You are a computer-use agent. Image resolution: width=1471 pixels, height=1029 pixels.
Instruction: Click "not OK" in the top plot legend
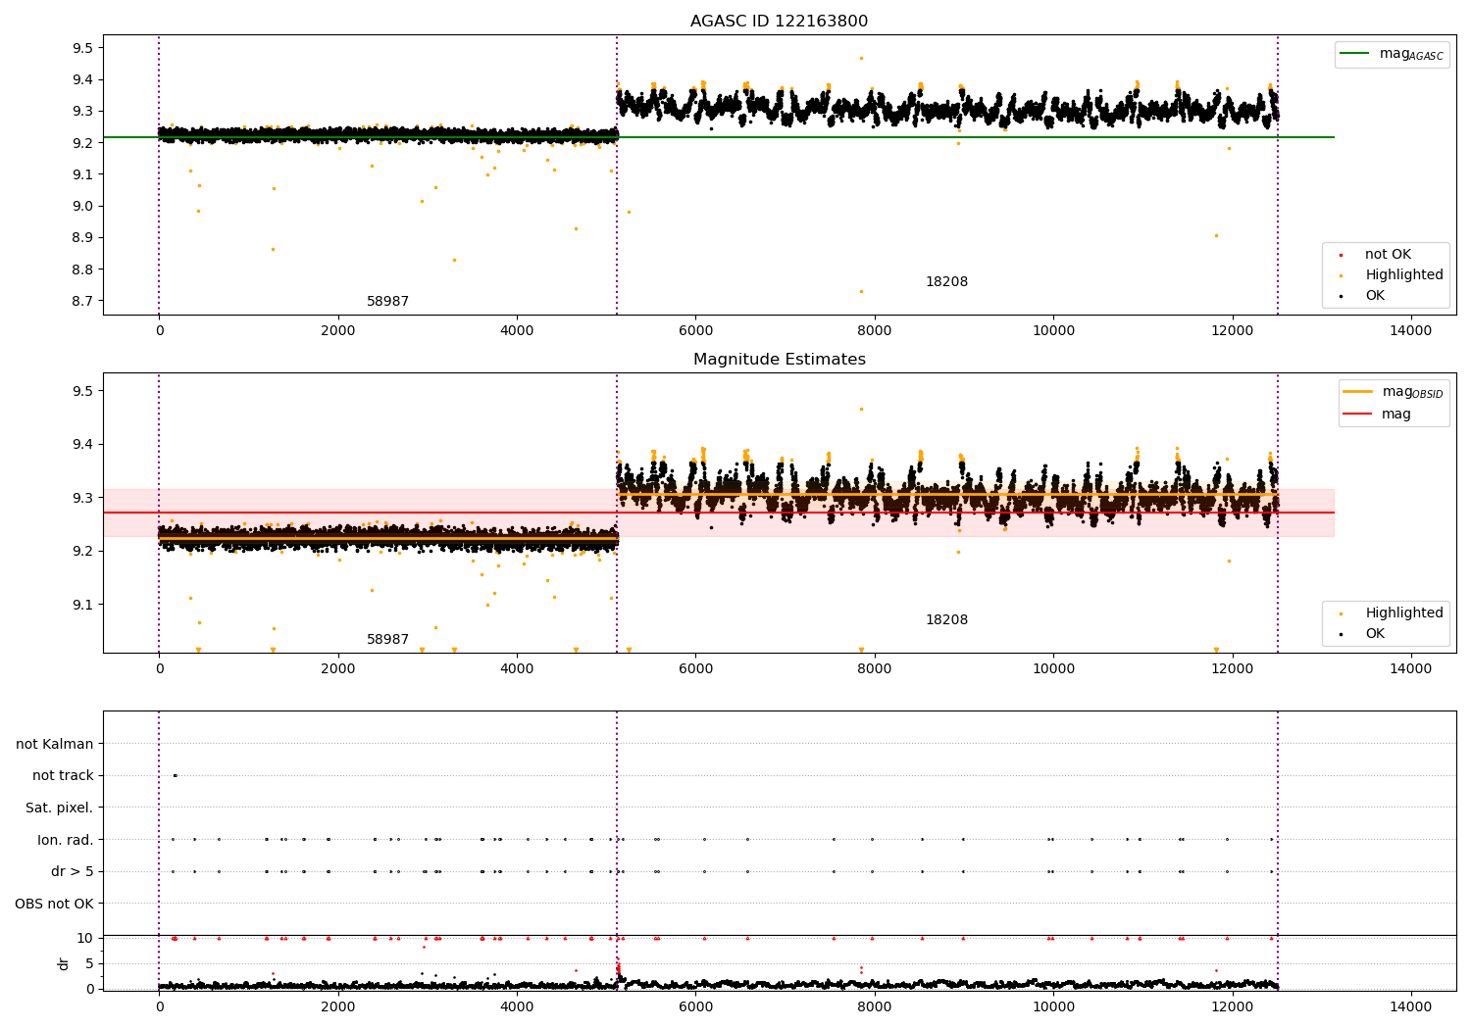click(1387, 255)
